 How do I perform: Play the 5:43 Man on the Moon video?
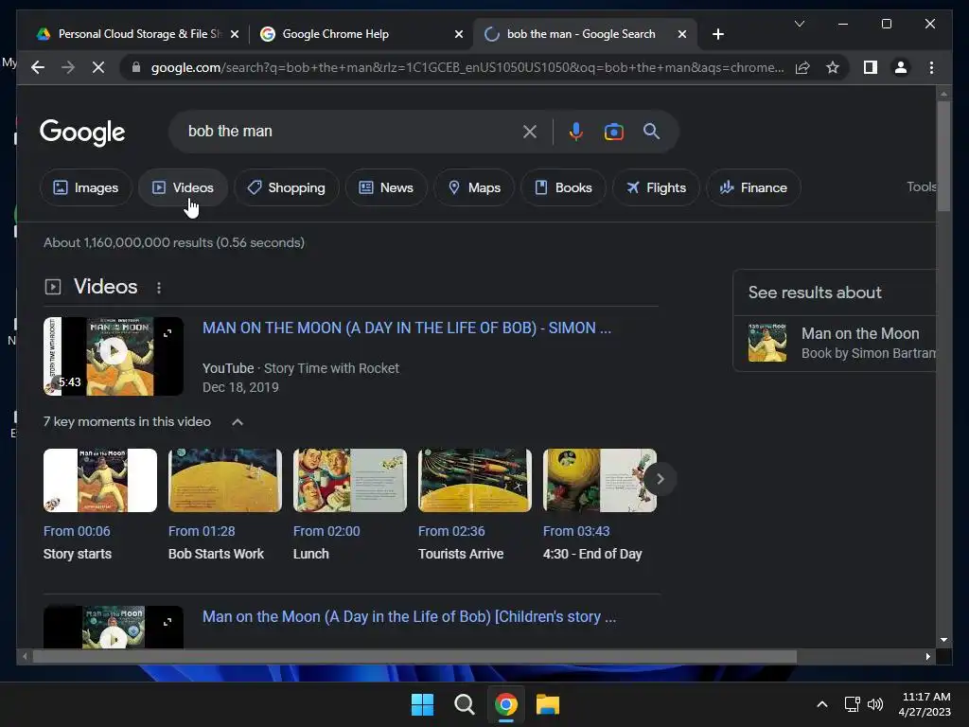pyautogui.click(x=114, y=356)
